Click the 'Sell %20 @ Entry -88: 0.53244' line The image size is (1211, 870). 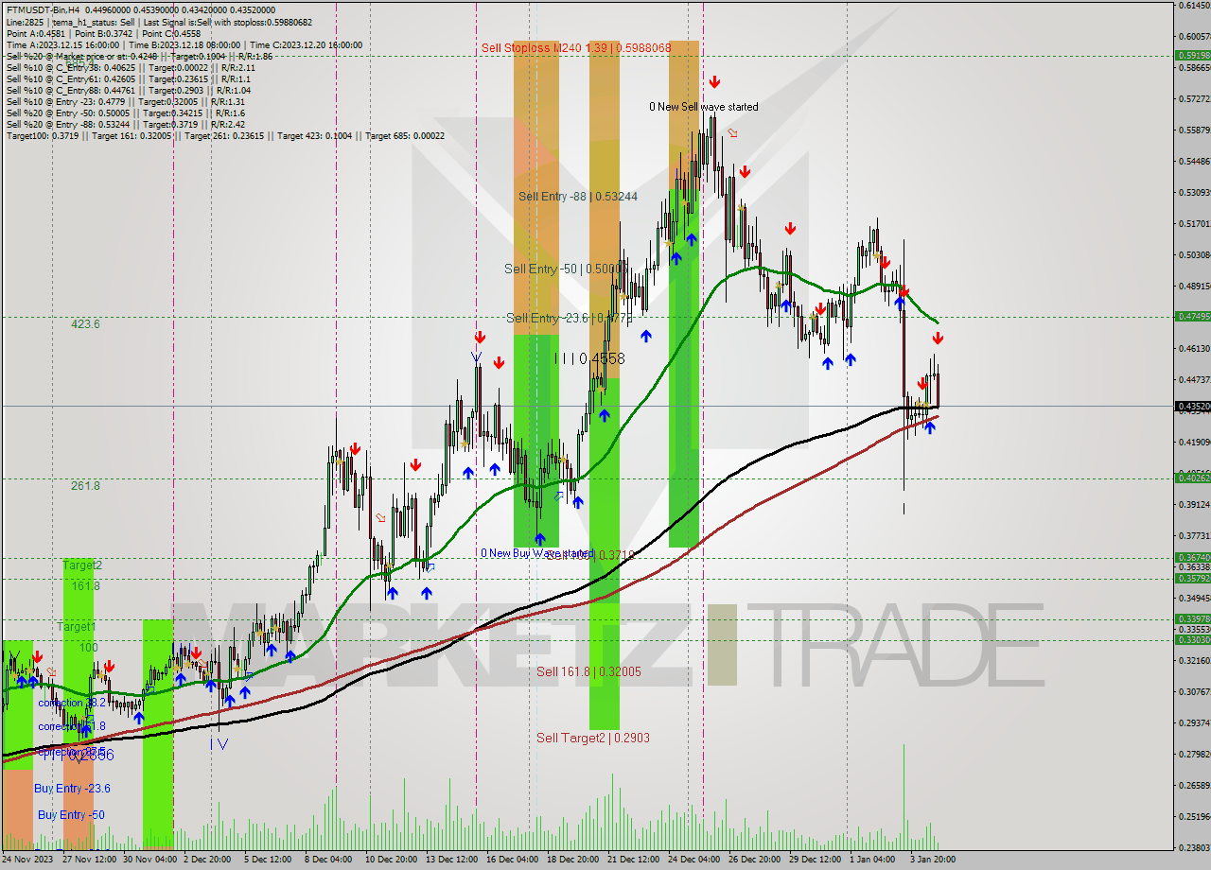point(125,124)
